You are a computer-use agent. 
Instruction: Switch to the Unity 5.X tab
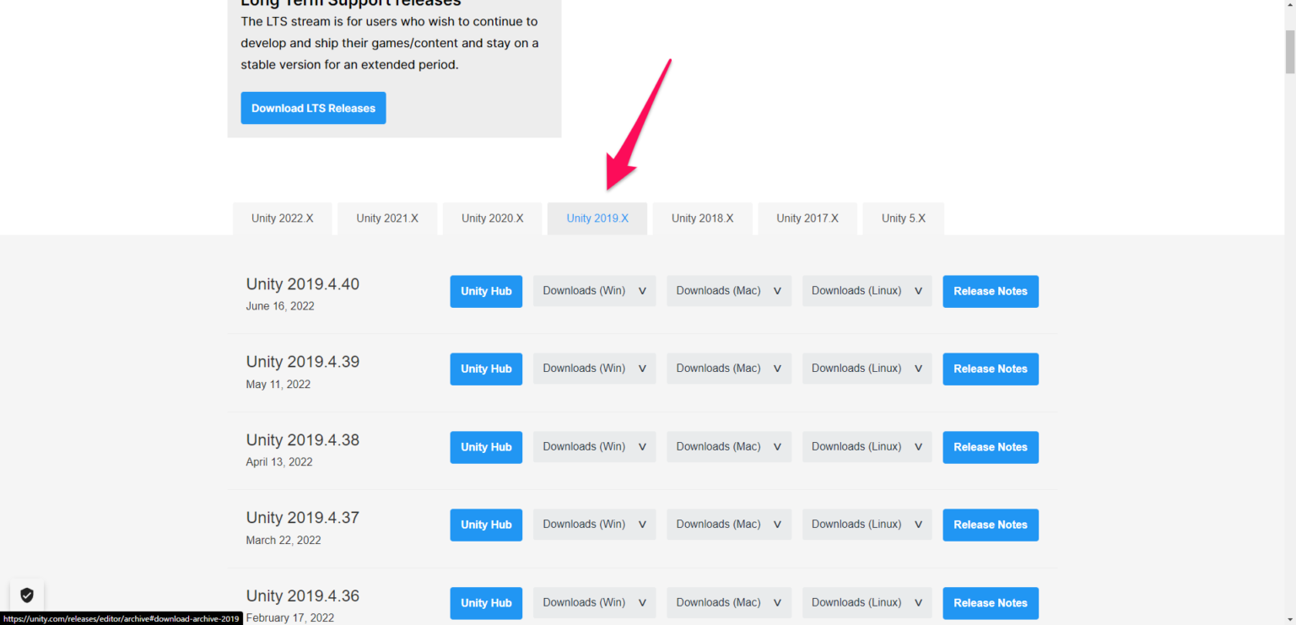[x=903, y=218]
